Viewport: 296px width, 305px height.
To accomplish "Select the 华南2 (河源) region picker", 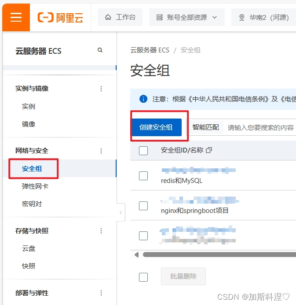I will click(264, 17).
